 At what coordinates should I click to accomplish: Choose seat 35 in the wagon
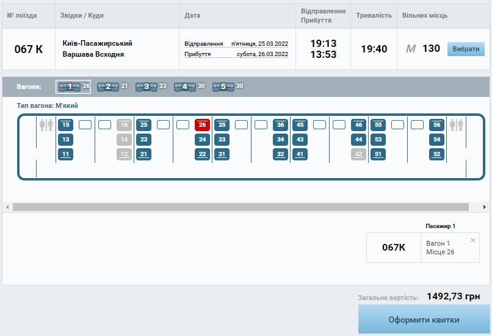[x=222, y=125]
